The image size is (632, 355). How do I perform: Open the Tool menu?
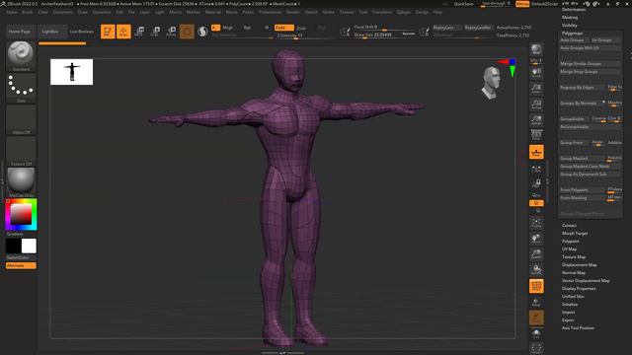[x=363, y=12]
